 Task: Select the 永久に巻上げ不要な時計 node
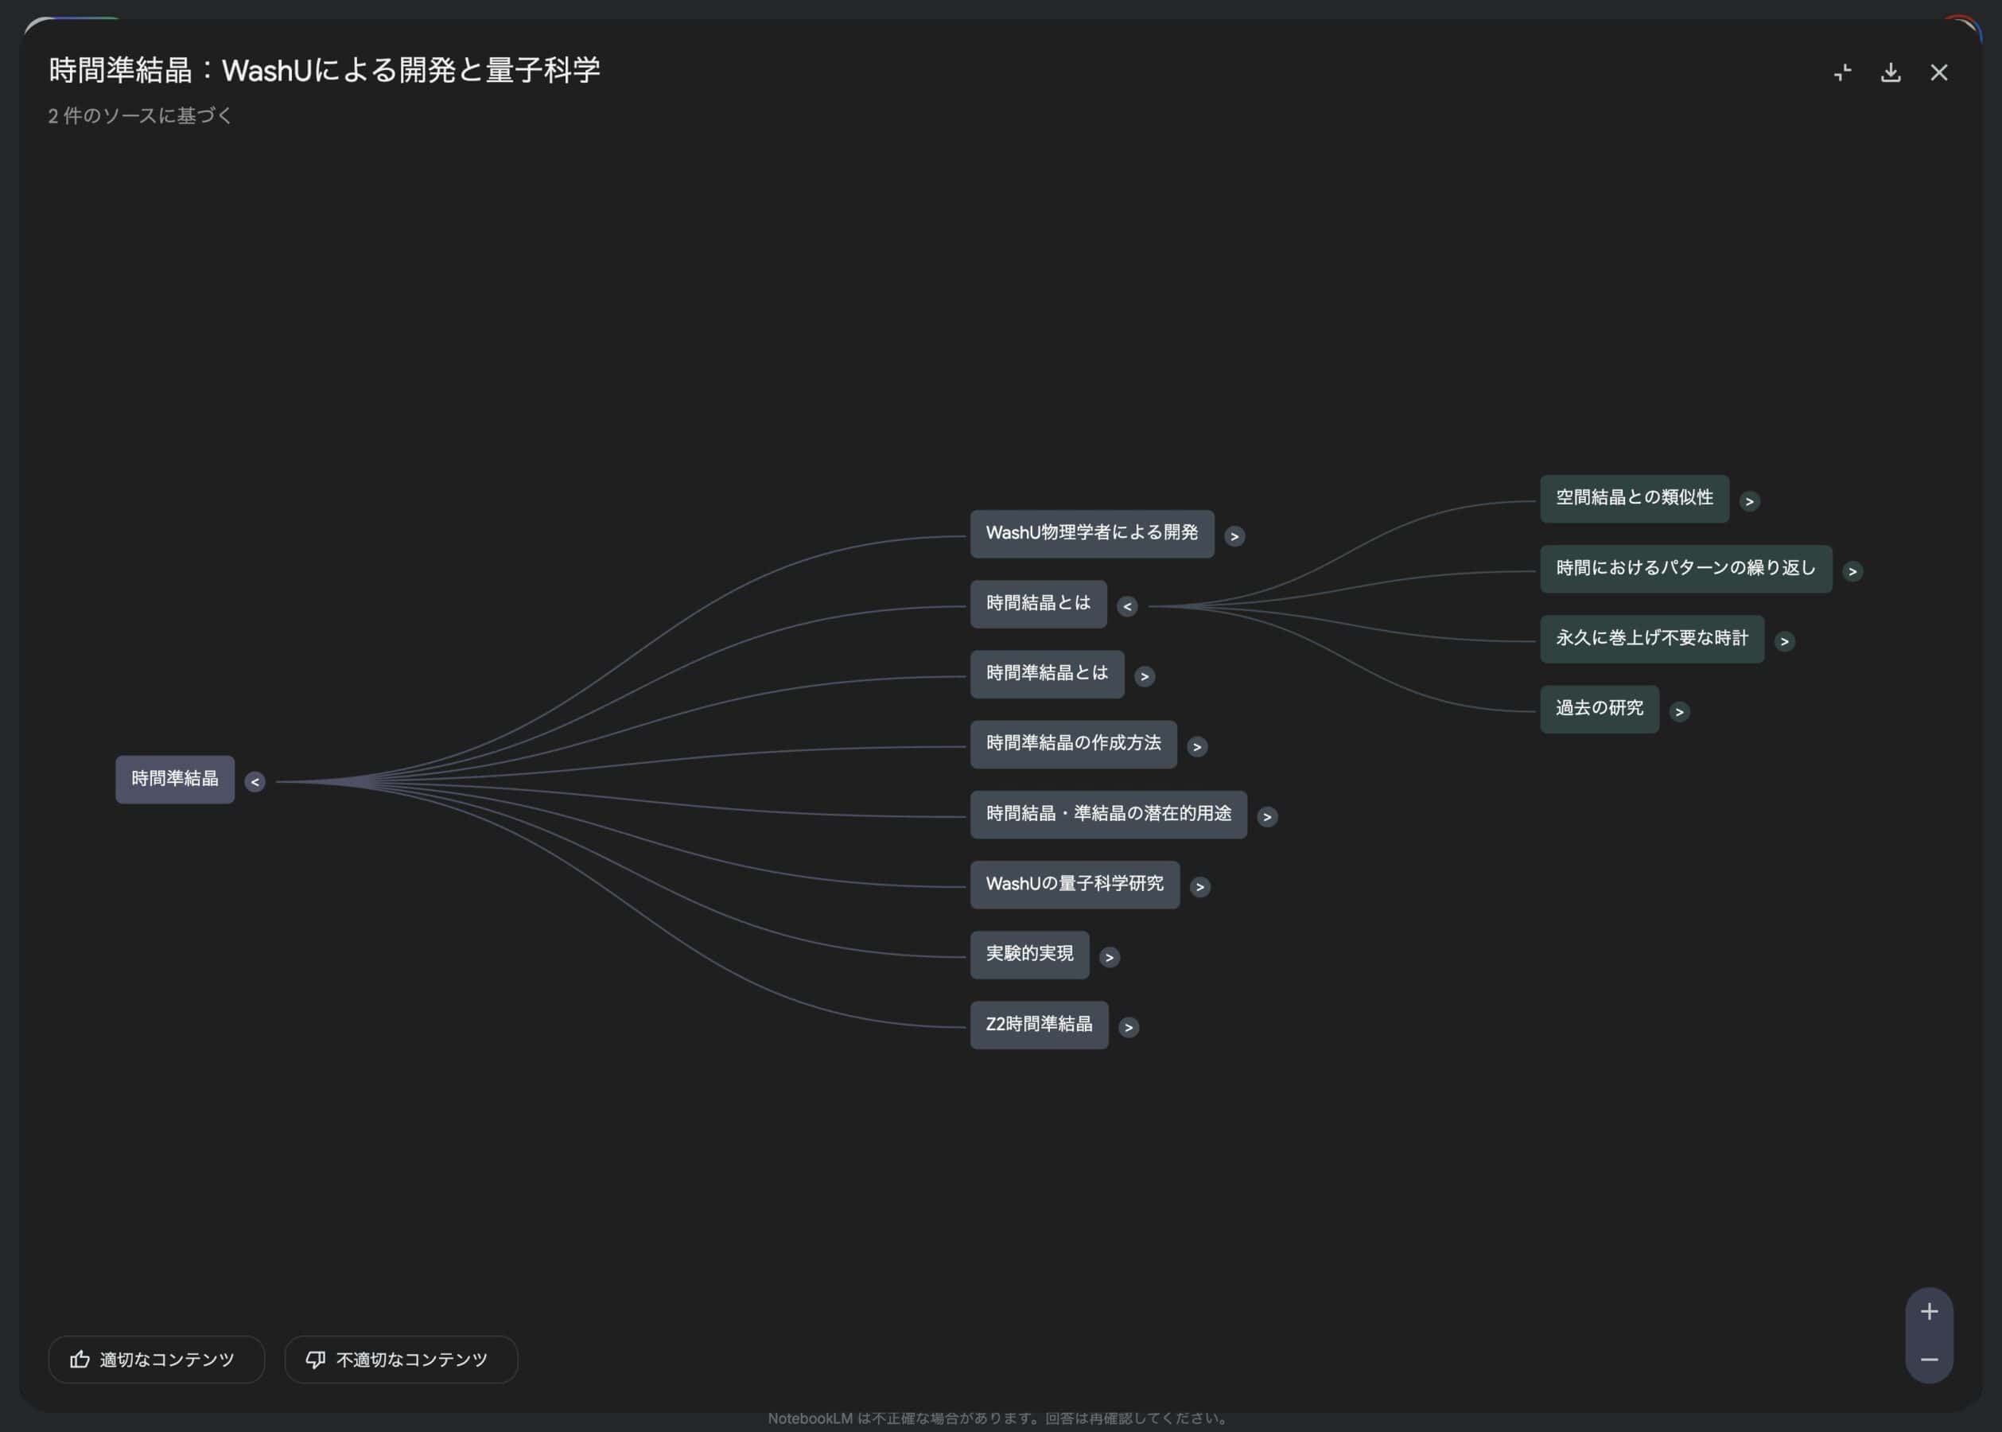1652,640
